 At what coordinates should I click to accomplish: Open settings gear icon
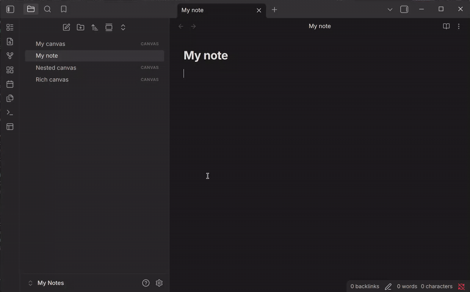159,283
